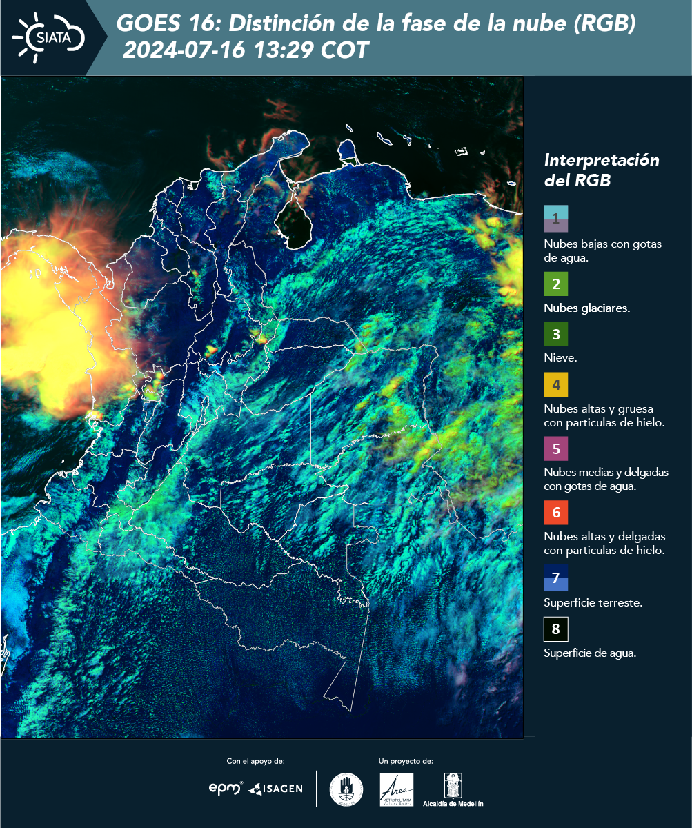Screen dimensions: 692x828
Task: Click the 'Nubes bajas con gotas de agua' label
Action: click(603, 252)
